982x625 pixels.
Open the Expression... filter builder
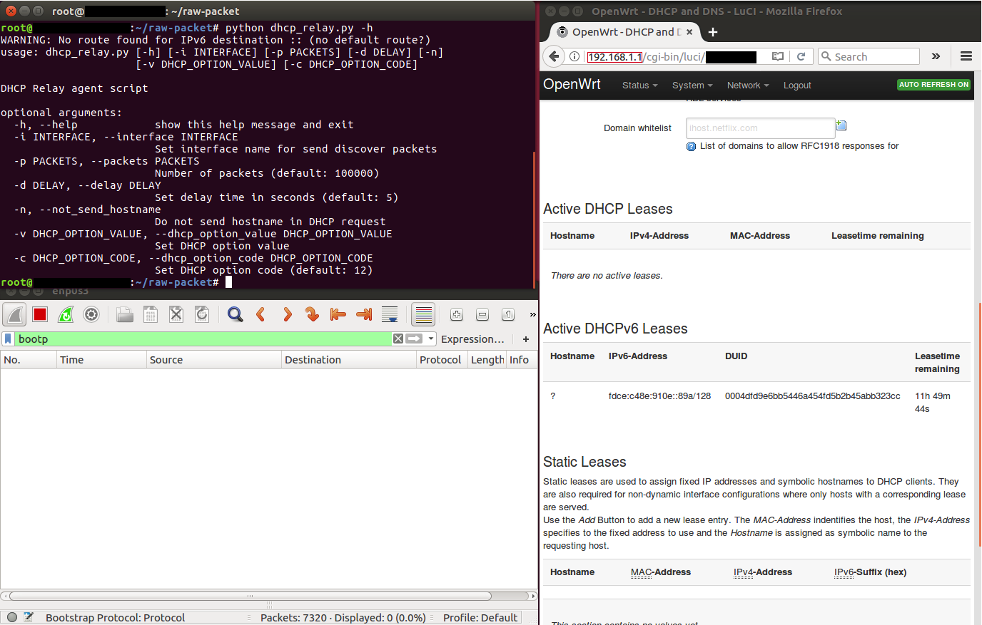click(x=473, y=339)
